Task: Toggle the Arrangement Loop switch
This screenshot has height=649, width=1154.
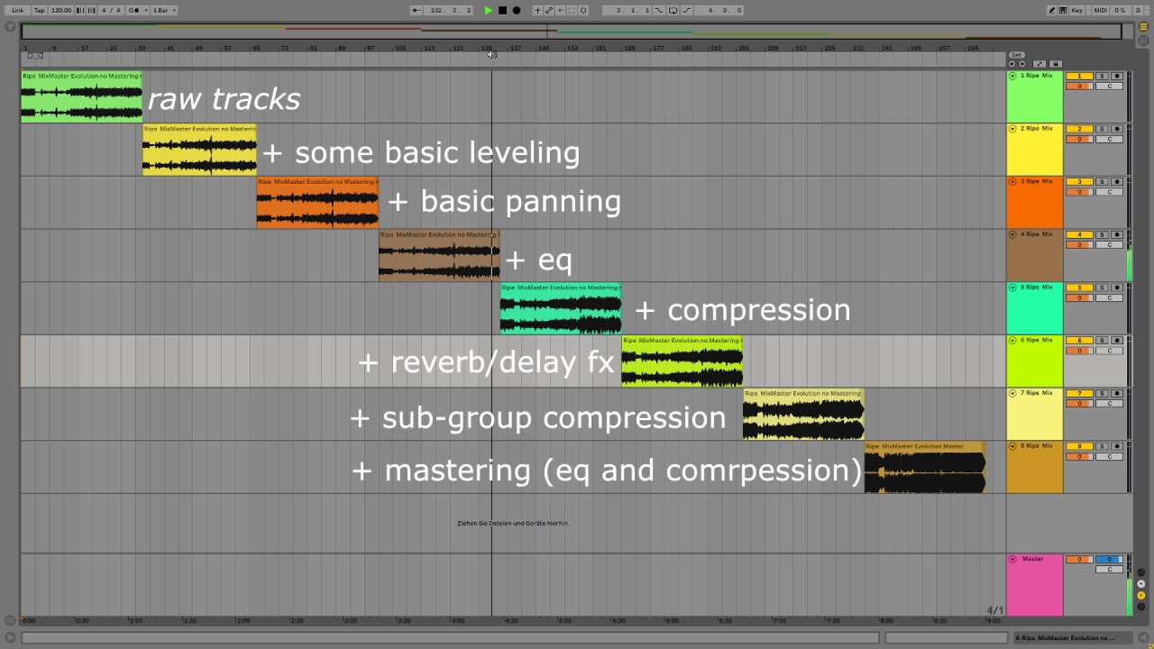Action: pyautogui.click(x=673, y=11)
